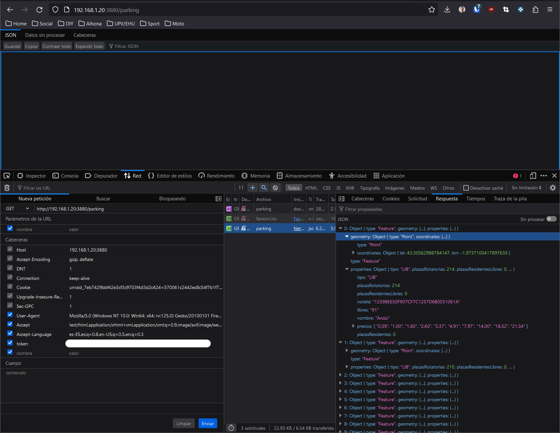Open the Inspector devtools tab

(x=32, y=176)
